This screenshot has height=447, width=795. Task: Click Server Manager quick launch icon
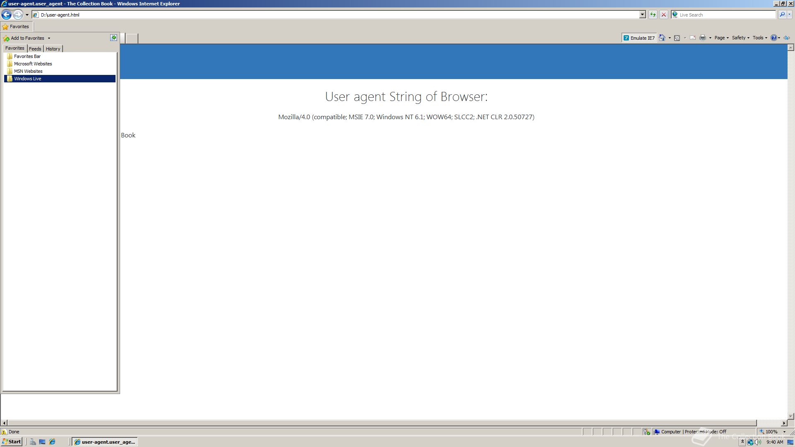33,442
